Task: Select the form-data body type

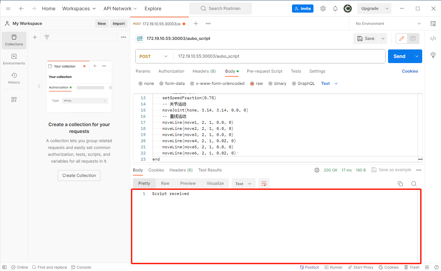Action: (x=161, y=84)
